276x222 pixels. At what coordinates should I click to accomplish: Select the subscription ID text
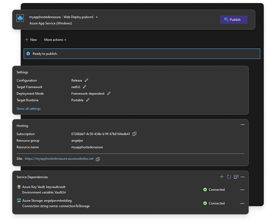pyautogui.click(x=101, y=134)
